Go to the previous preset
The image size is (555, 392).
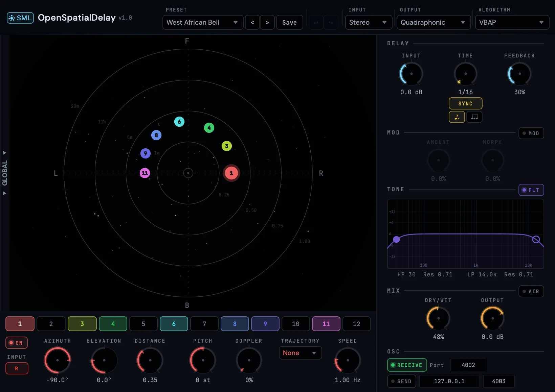pos(252,23)
